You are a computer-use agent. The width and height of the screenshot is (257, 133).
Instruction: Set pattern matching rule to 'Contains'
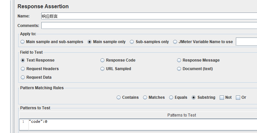coord(119,97)
